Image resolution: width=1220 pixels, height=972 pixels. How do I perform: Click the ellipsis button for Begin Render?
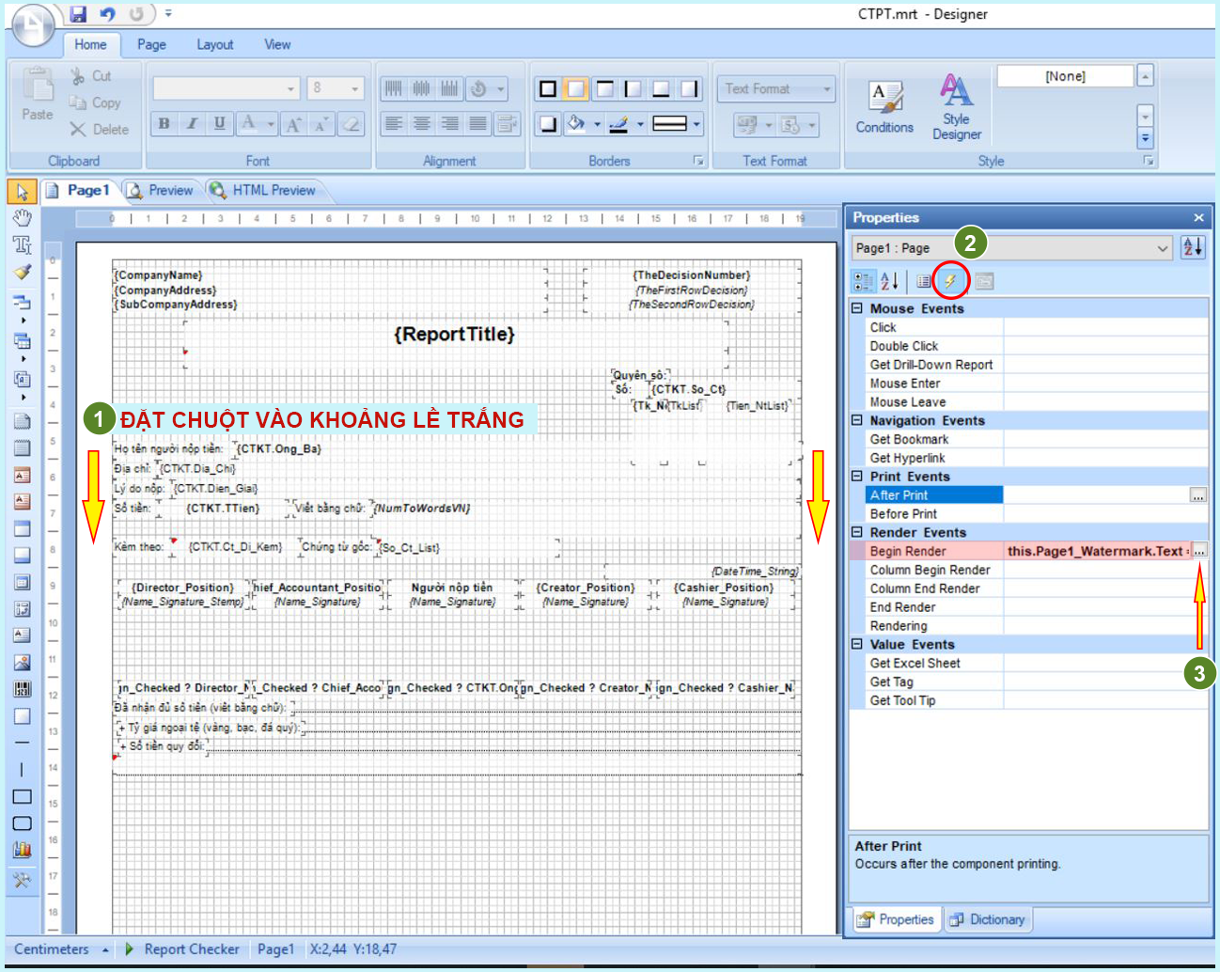pyautogui.click(x=1199, y=551)
